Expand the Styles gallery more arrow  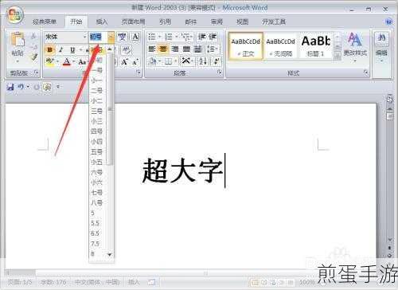[338, 56]
